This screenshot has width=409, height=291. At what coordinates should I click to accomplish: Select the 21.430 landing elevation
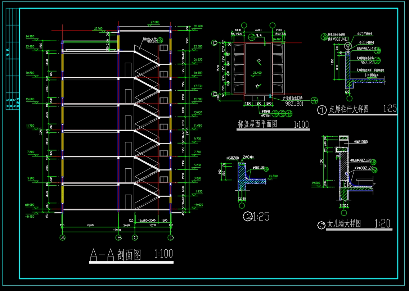point(198,60)
